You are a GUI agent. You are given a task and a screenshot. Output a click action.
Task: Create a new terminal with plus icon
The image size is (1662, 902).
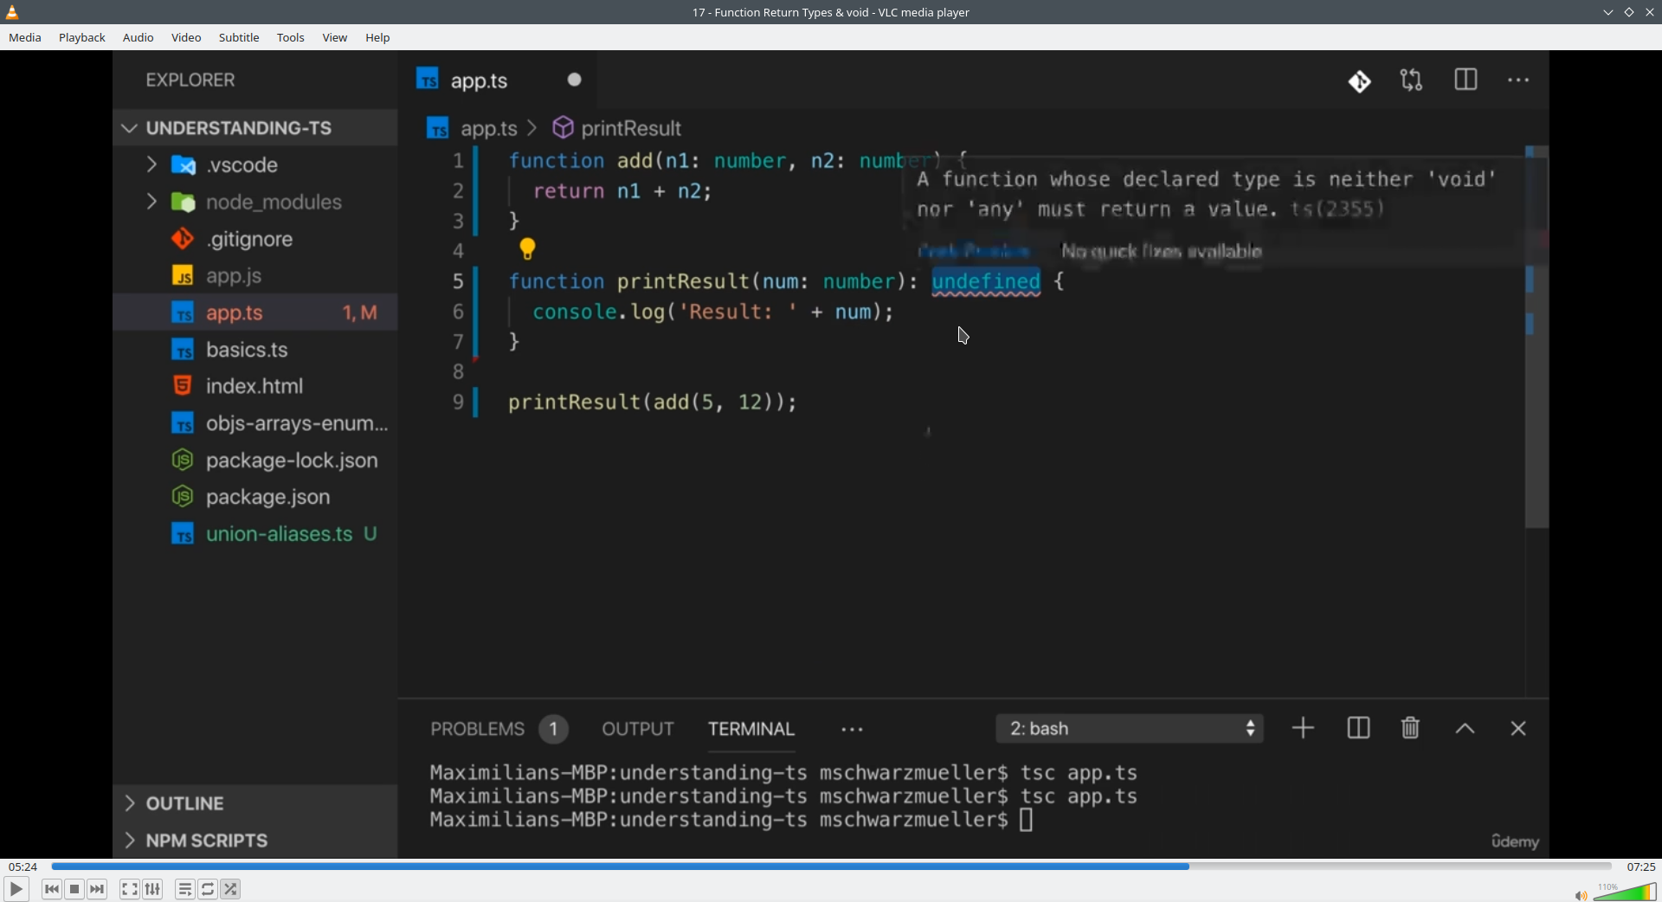coord(1304,729)
